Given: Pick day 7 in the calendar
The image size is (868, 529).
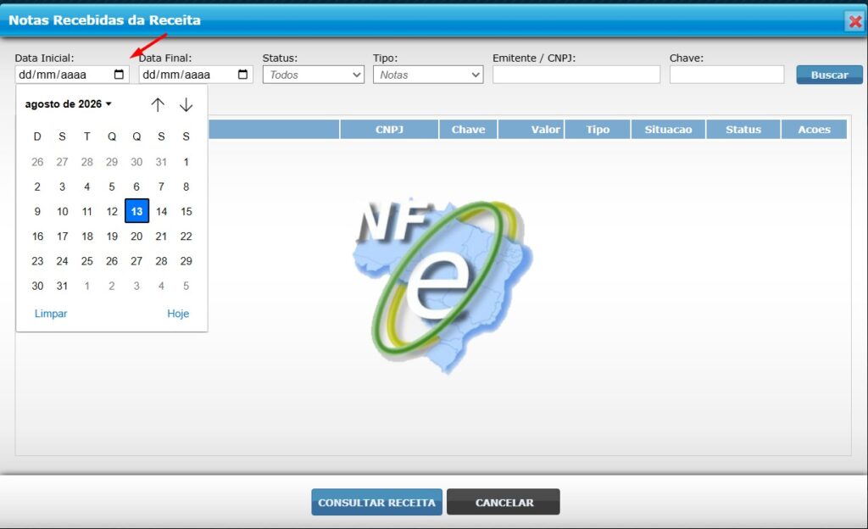Looking at the screenshot, I should (x=161, y=187).
